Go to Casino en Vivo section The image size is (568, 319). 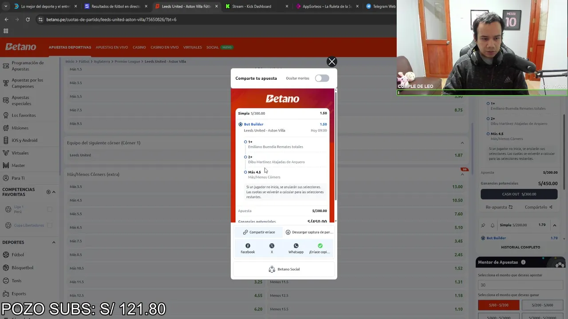(164, 47)
